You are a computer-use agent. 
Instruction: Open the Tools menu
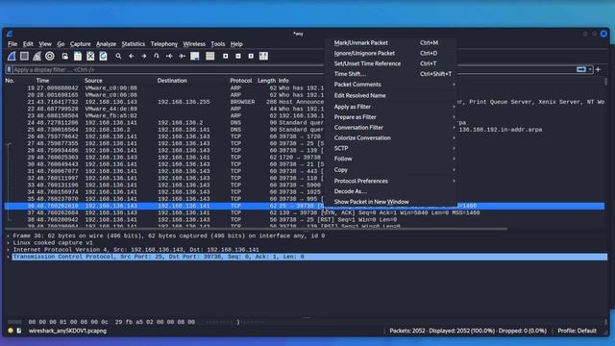tap(218, 44)
